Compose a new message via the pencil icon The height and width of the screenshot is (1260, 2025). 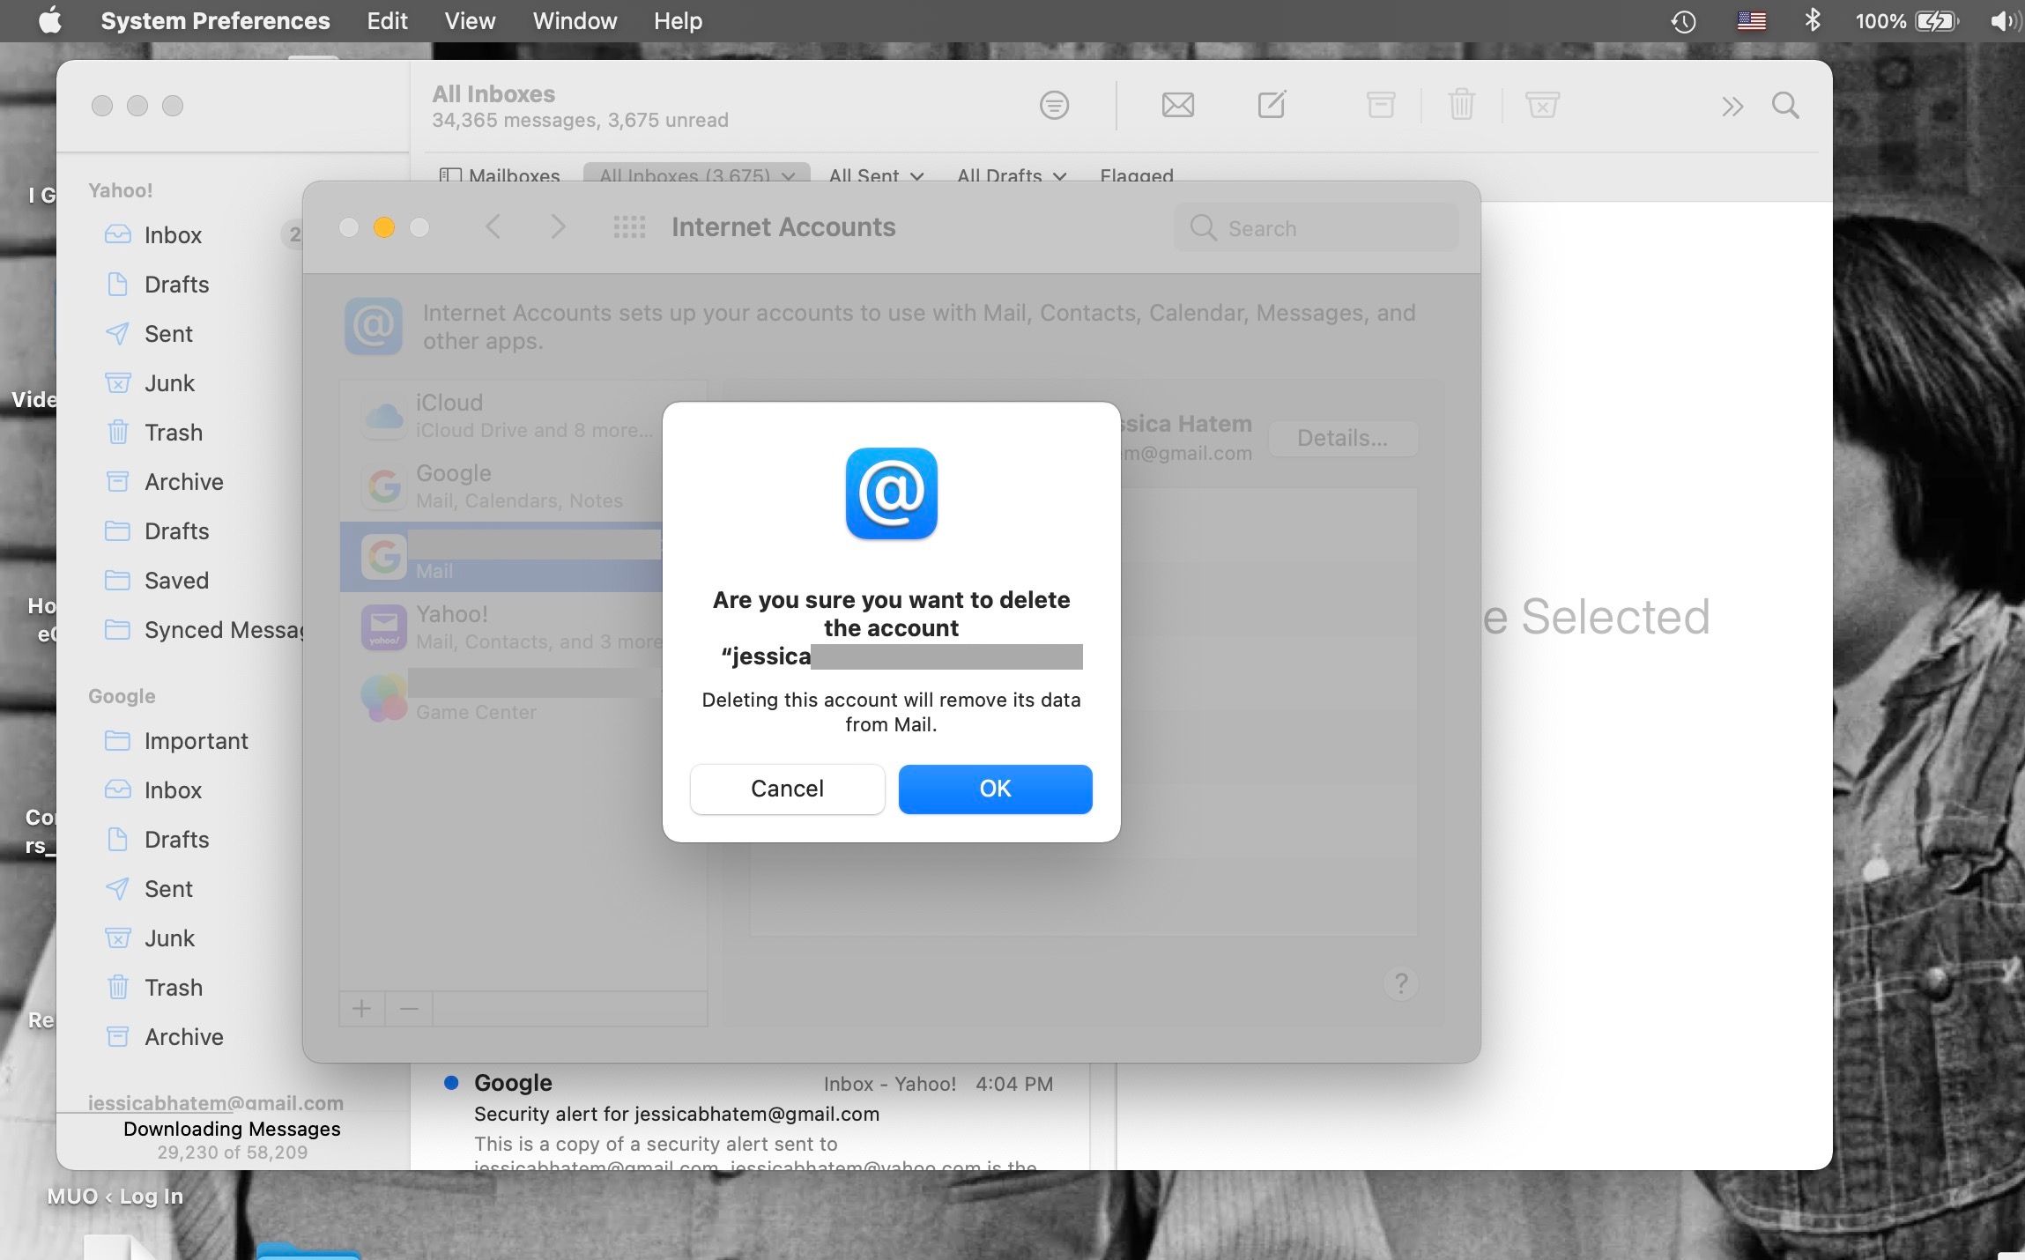click(1272, 105)
